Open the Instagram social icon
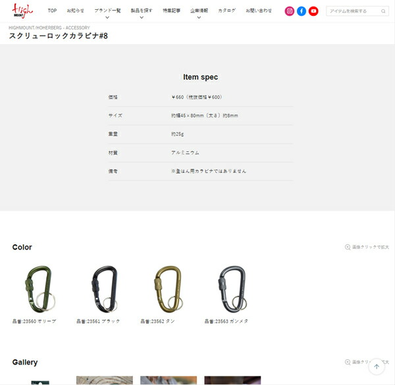The image size is (395, 385). coord(290,11)
